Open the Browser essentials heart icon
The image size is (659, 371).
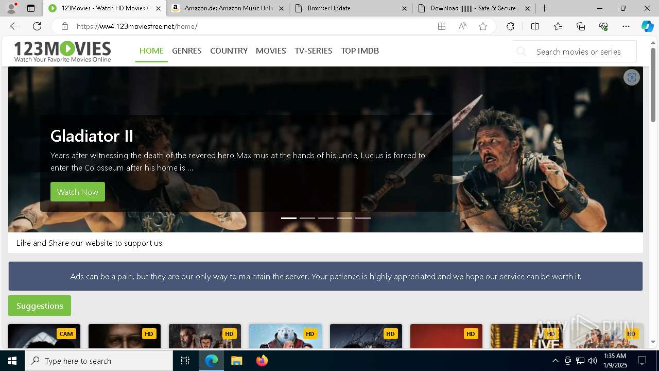(x=603, y=26)
